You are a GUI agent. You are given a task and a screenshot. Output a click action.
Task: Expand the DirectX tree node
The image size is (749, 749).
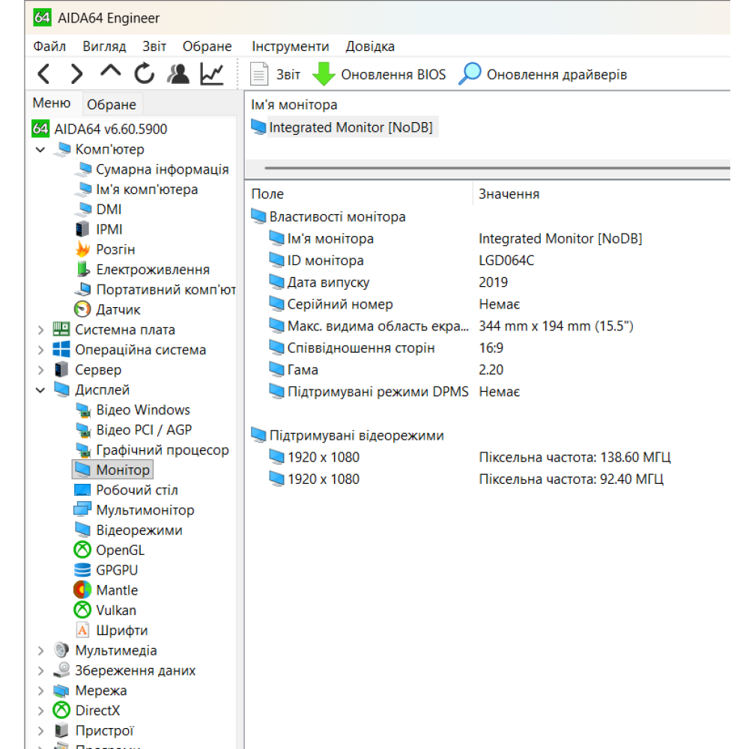tap(39, 710)
